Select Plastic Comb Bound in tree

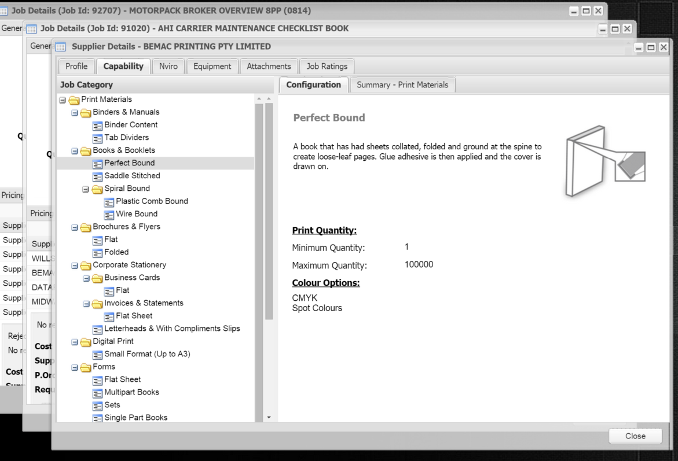(x=152, y=201)
